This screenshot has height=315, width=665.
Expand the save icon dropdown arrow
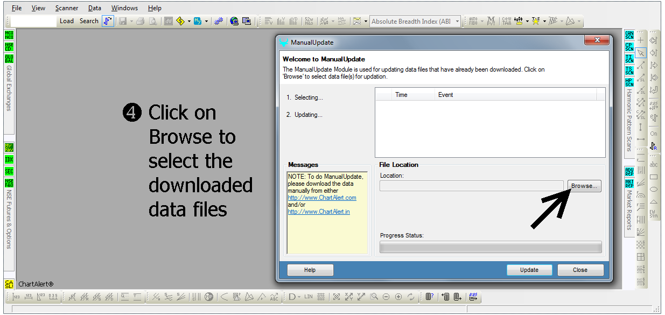coord(131,22)
